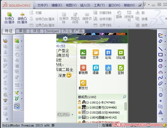Click the Smart Dimension icon in right toolbar
The height and width of the screenshot is (128, 167).
pos(160,41)
